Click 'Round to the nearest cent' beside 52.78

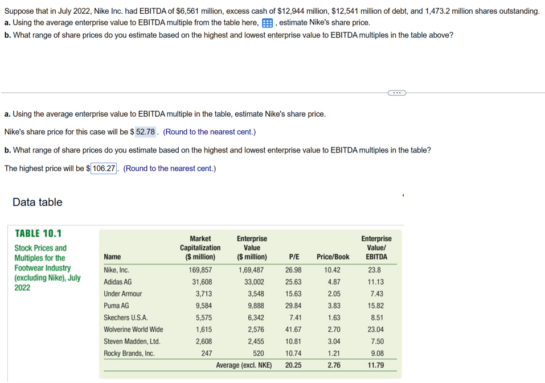pos(209,132)
